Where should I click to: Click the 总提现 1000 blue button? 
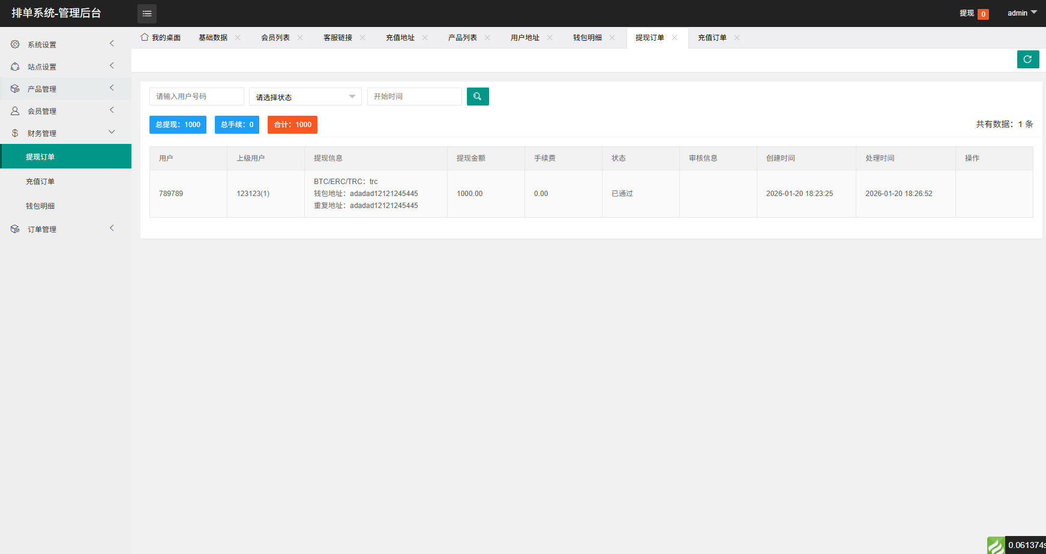[x=178, y=125]
